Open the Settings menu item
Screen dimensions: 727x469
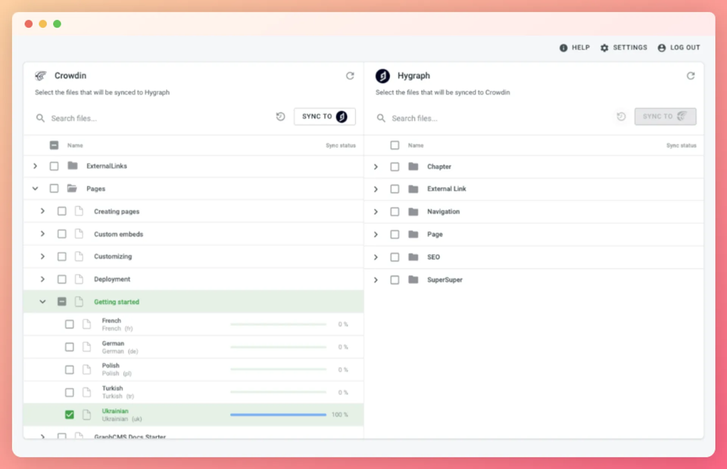tap(624, 48)
